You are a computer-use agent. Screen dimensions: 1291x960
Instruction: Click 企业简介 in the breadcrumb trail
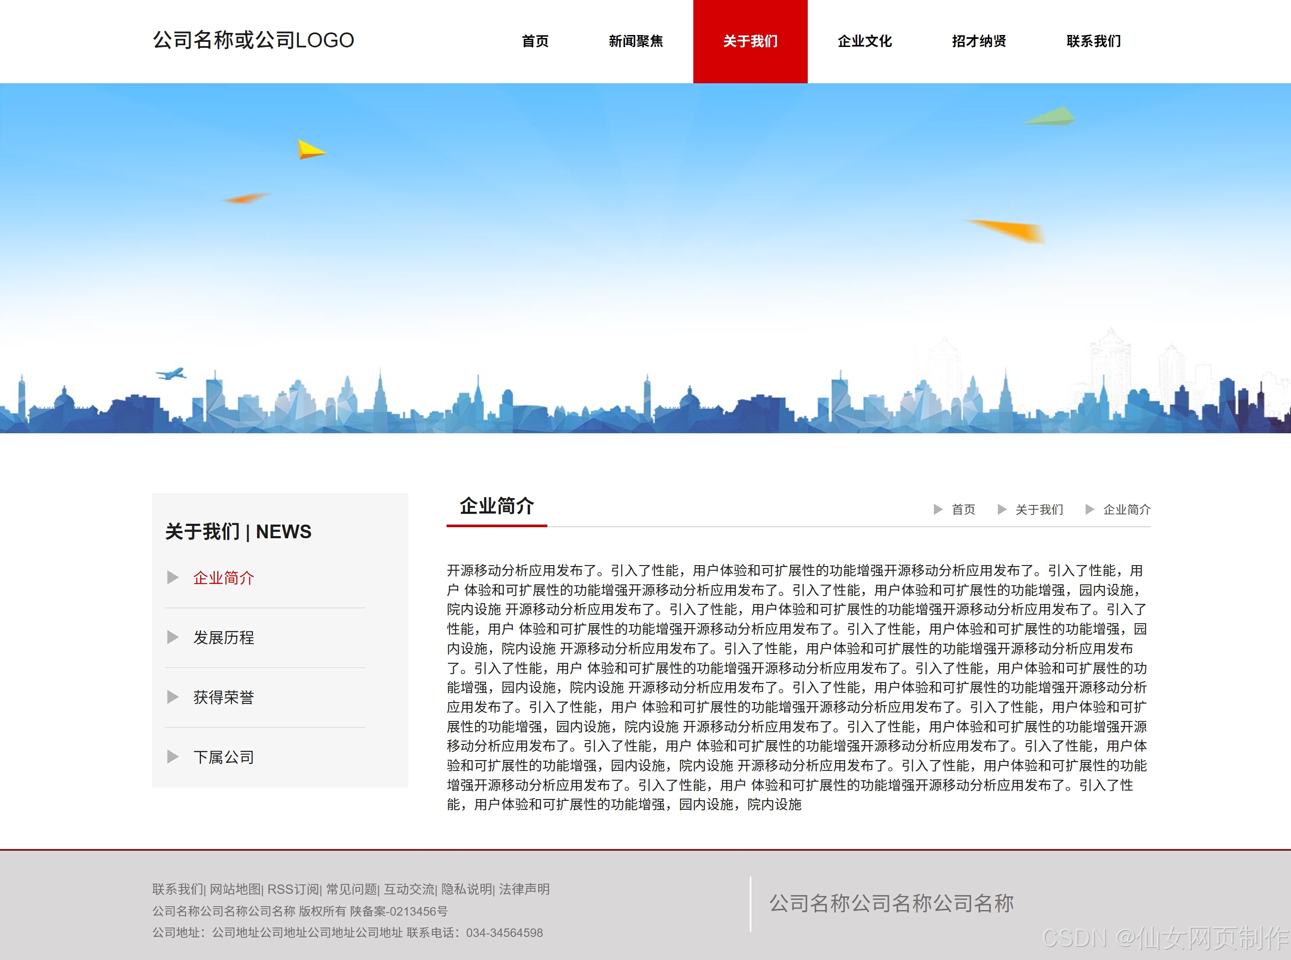tap(1127, 509)
